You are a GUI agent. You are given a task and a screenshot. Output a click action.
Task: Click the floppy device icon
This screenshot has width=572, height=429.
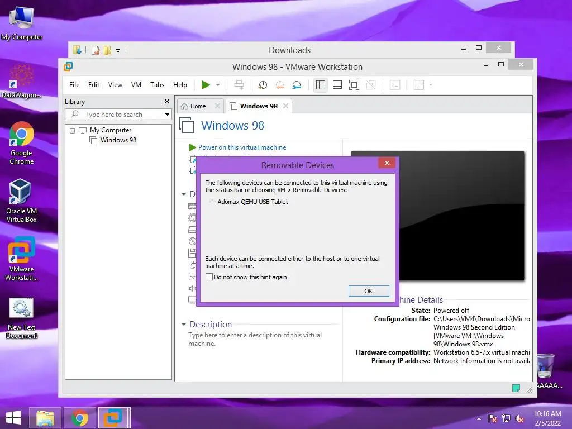click(x=192, y=253)
